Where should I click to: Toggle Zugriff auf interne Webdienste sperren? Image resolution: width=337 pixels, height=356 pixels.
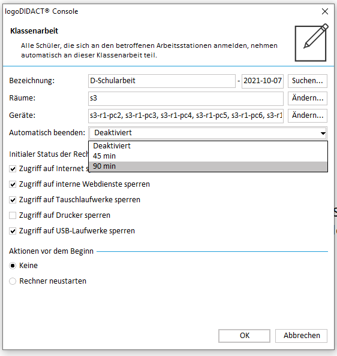coord(13,184)
